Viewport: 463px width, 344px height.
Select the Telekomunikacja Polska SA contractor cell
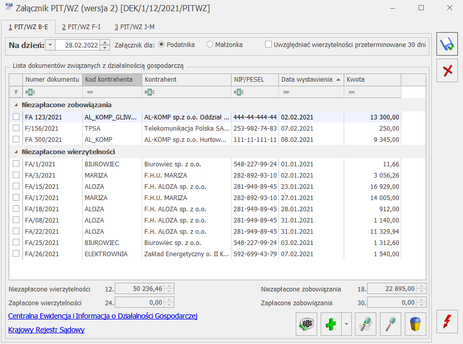pyautogui.click(x=187, y=128)
